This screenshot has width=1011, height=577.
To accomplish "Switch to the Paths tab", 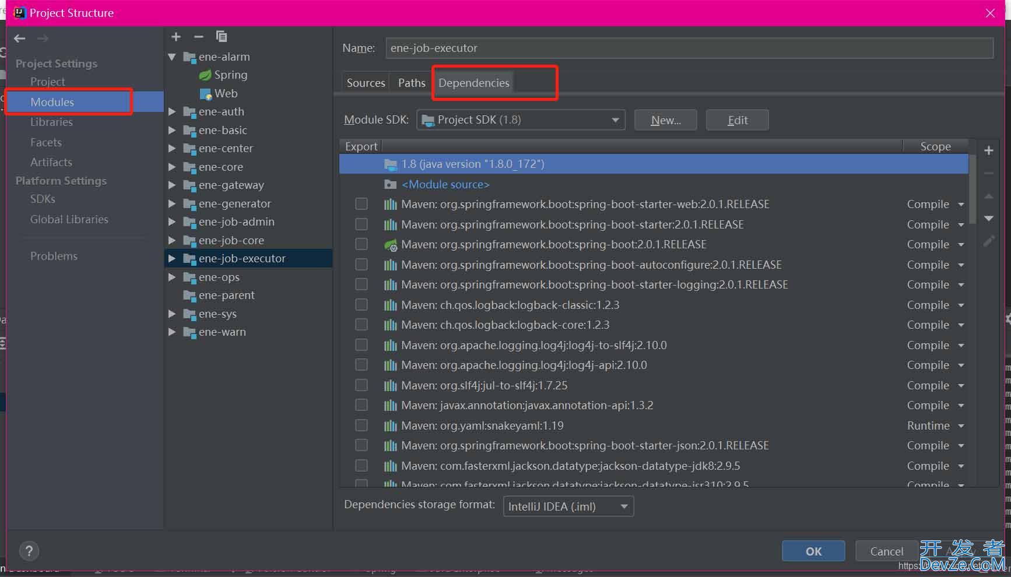I will point(412,83).
